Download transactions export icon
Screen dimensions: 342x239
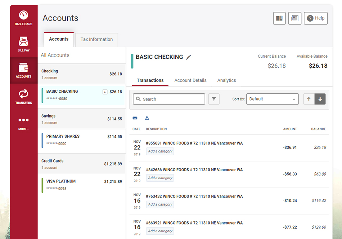[x=147, y=118]
